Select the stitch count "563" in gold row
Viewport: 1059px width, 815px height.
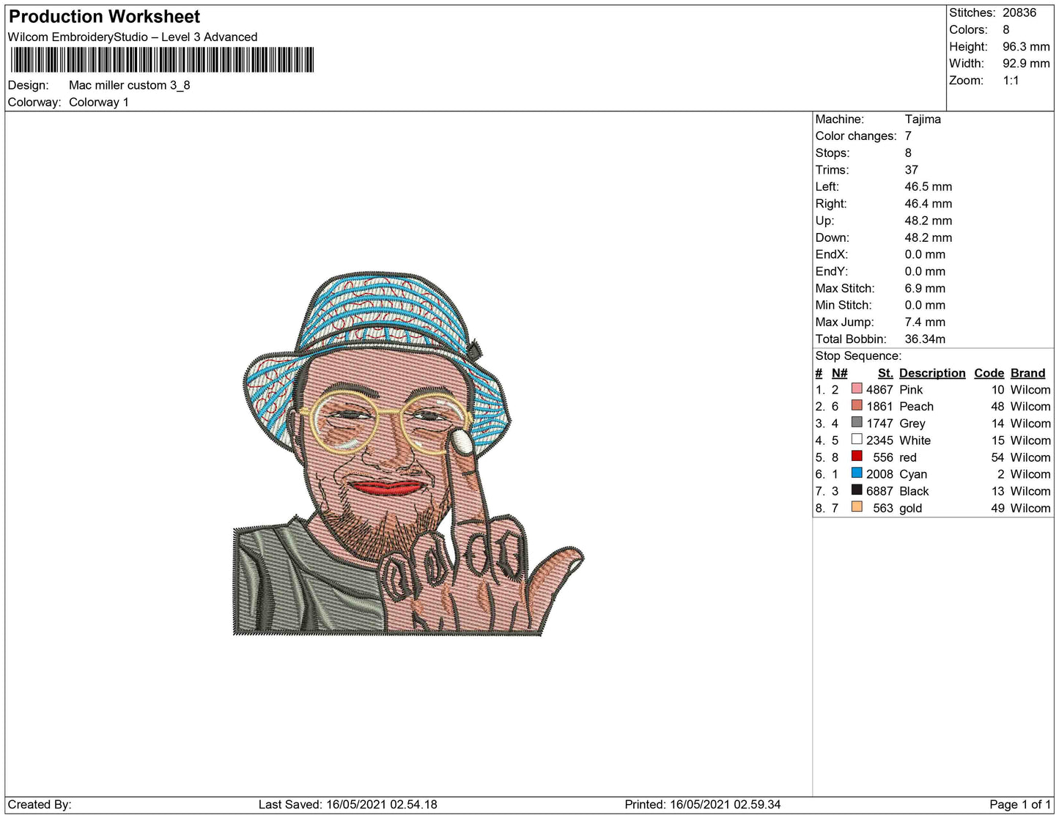tap(883, 507)
